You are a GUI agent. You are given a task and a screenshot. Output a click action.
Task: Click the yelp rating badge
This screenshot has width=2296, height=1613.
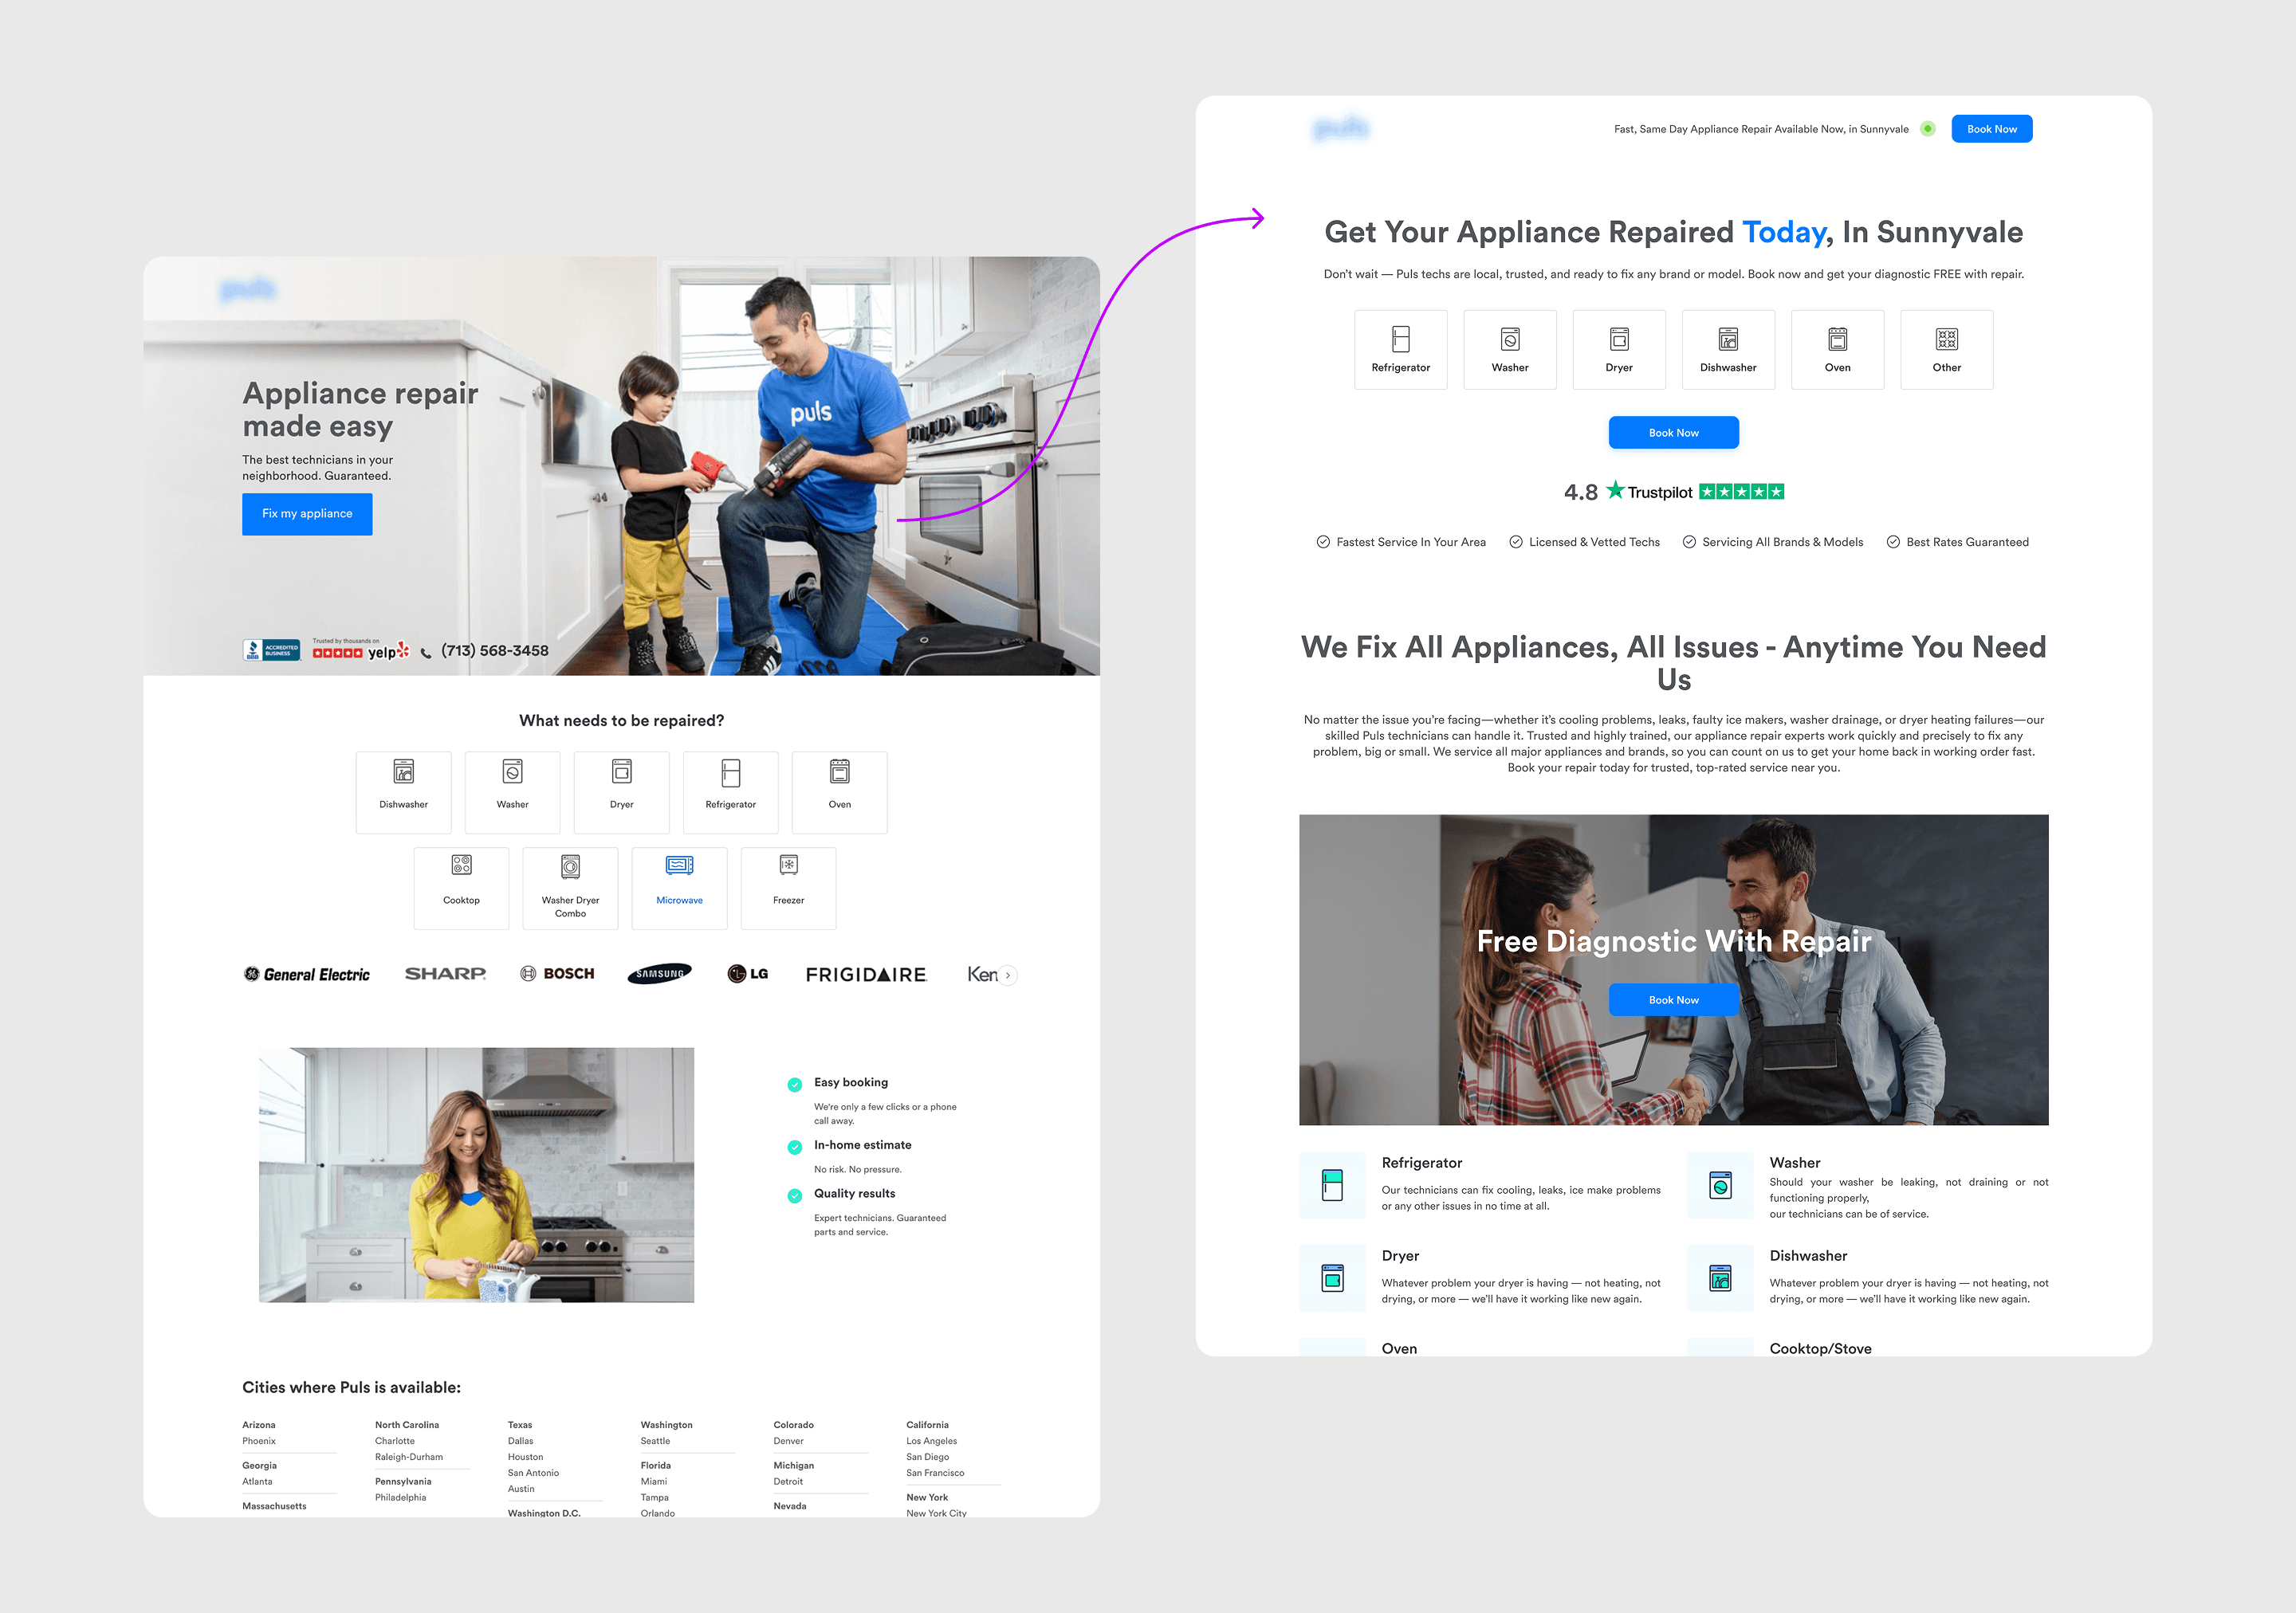(360, 650)
